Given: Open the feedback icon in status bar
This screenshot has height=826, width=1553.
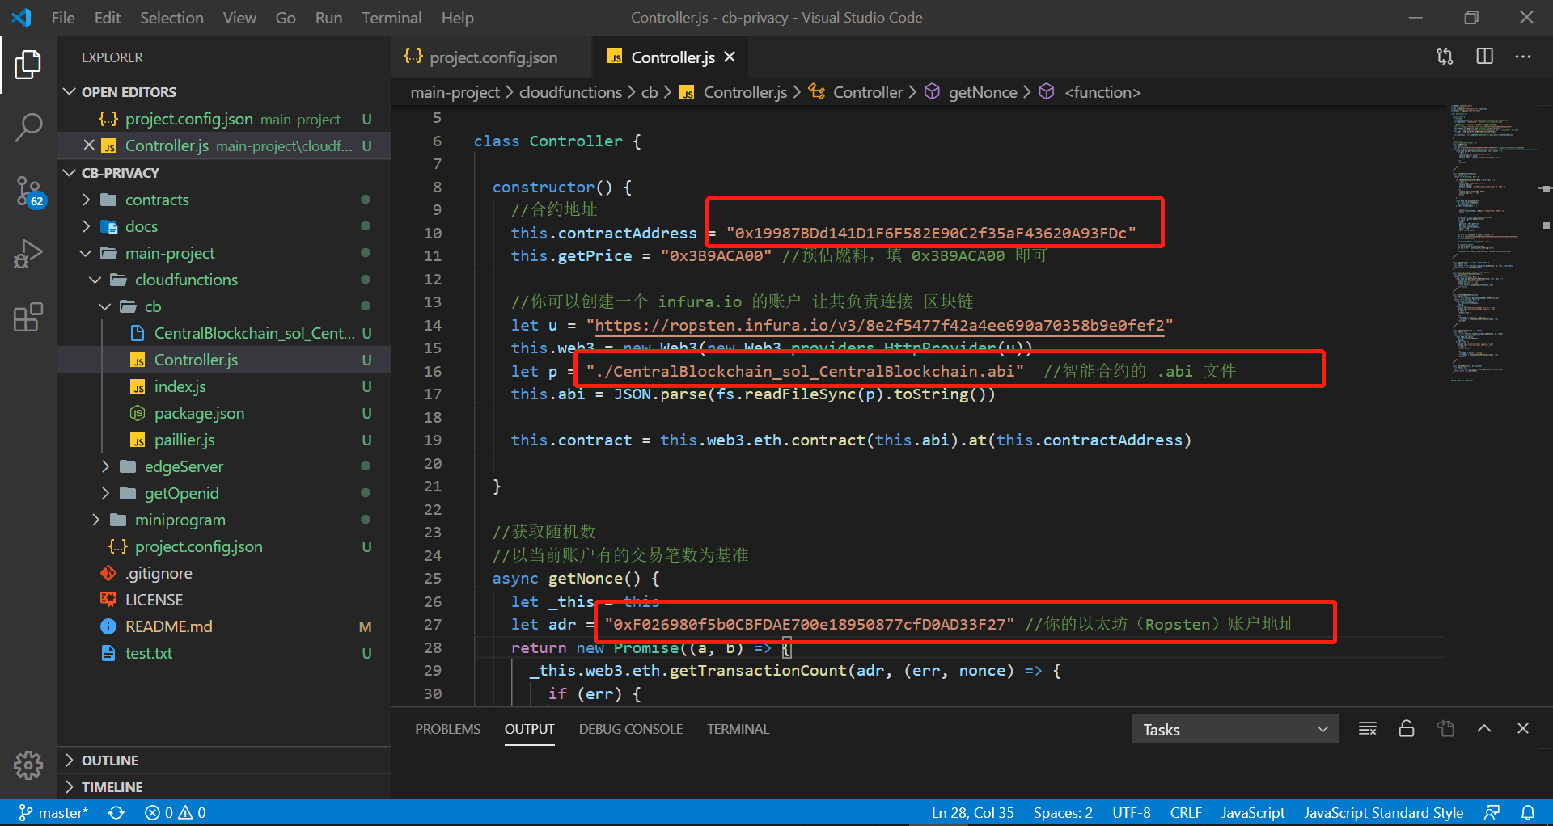Looking at the screenshot, I should point(1492,812).
